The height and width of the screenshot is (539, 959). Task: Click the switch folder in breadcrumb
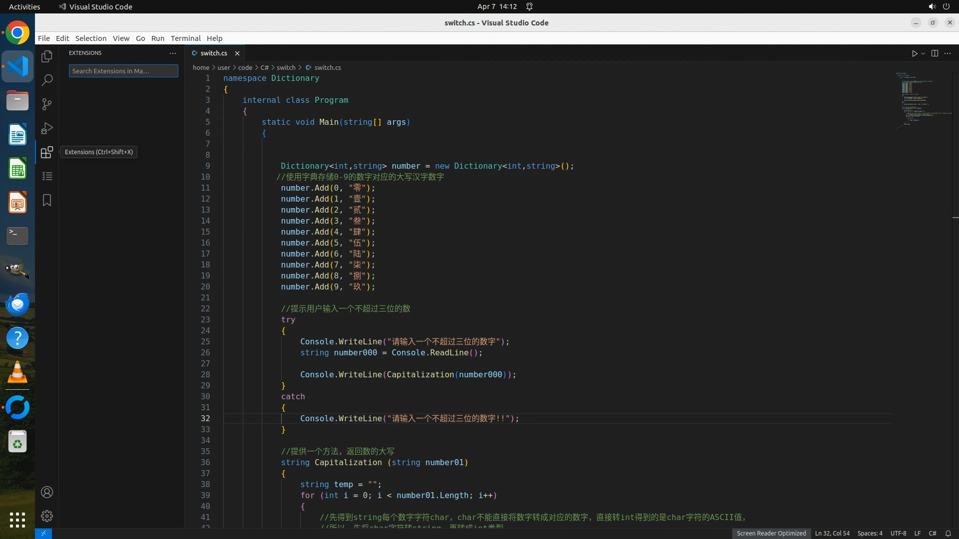coord(286,67)
